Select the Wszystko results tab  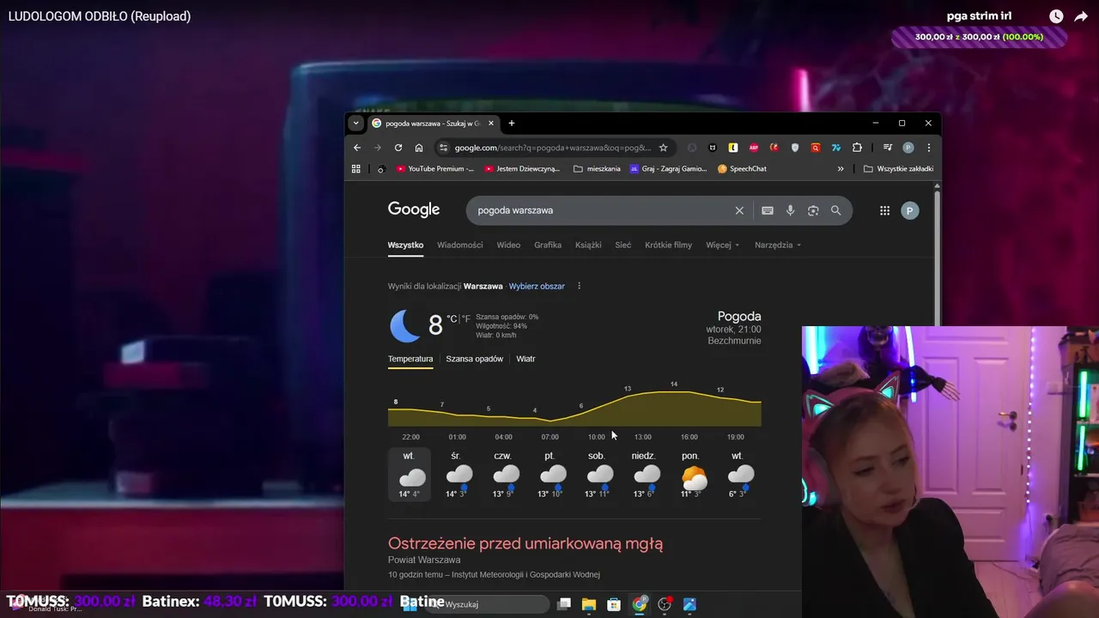405,245
